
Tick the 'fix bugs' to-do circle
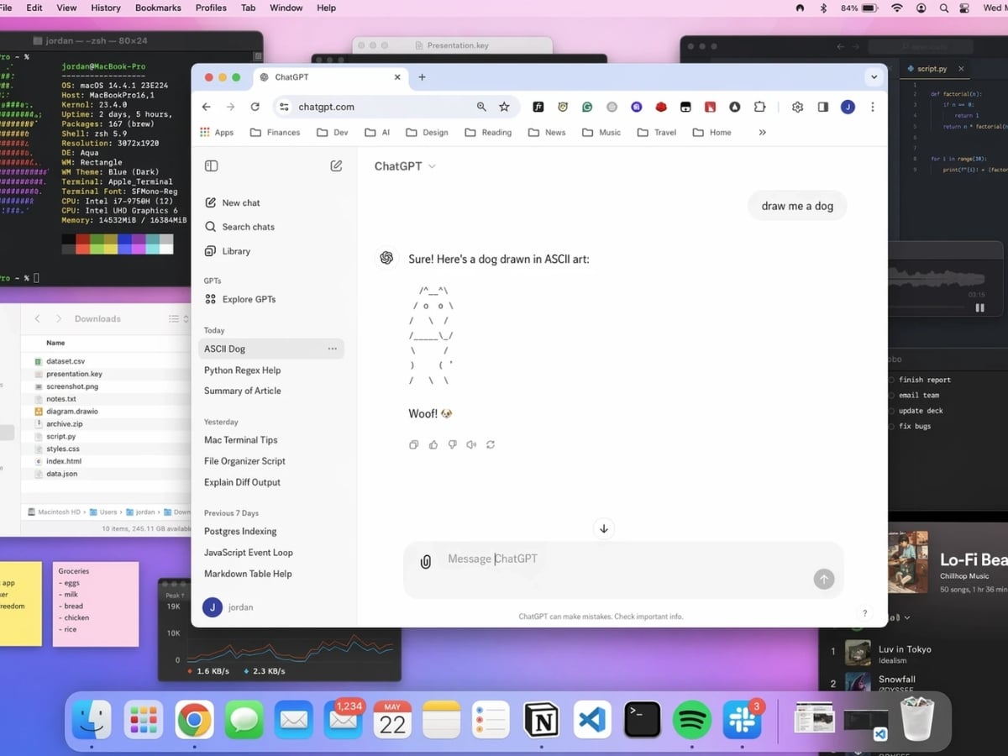pos(891,426)
